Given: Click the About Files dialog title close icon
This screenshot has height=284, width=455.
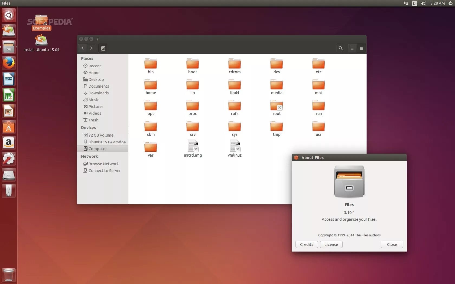Looking at the screenshot, I should [296, 157].
